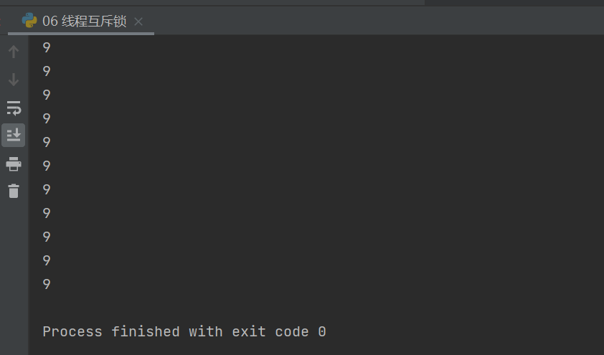This screenshot has height=355, width=604.
Task: Click the word Process in the console
Action: coord(72,331)
